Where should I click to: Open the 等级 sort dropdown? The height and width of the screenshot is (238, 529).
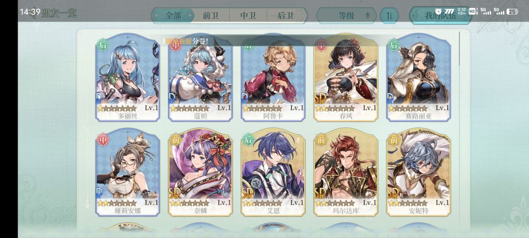[346, 16]
